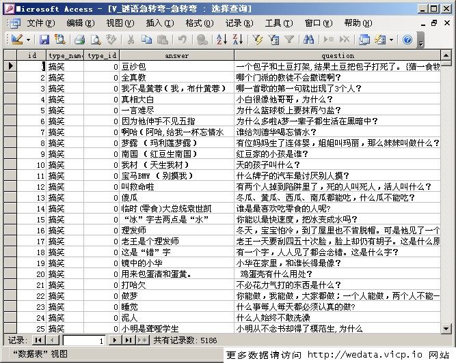Click the File Search toolbar icon
The width and height of the screenshot is (456, 363).
point(60,40)
